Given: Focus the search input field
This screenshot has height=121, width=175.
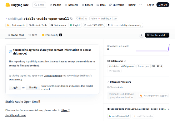Looking at the screenshot, I should [39, 5].
